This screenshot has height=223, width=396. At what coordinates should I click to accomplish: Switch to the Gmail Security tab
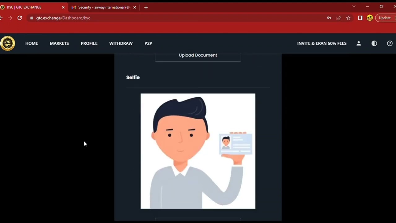(104, 7)
